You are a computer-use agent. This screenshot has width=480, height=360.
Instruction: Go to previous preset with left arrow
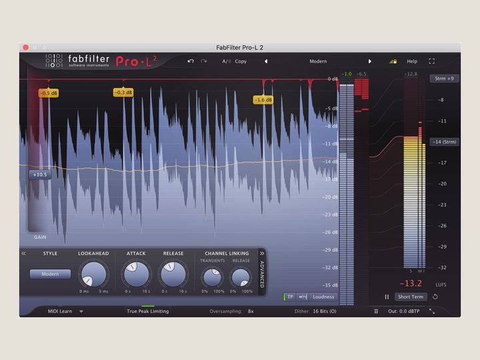(x=266, y=61)
